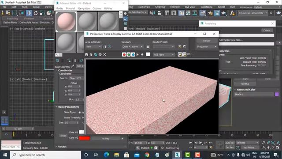This screenshot has width=282, height=159.
Task: Click Box001 name field
Action: tap(254, 95)
